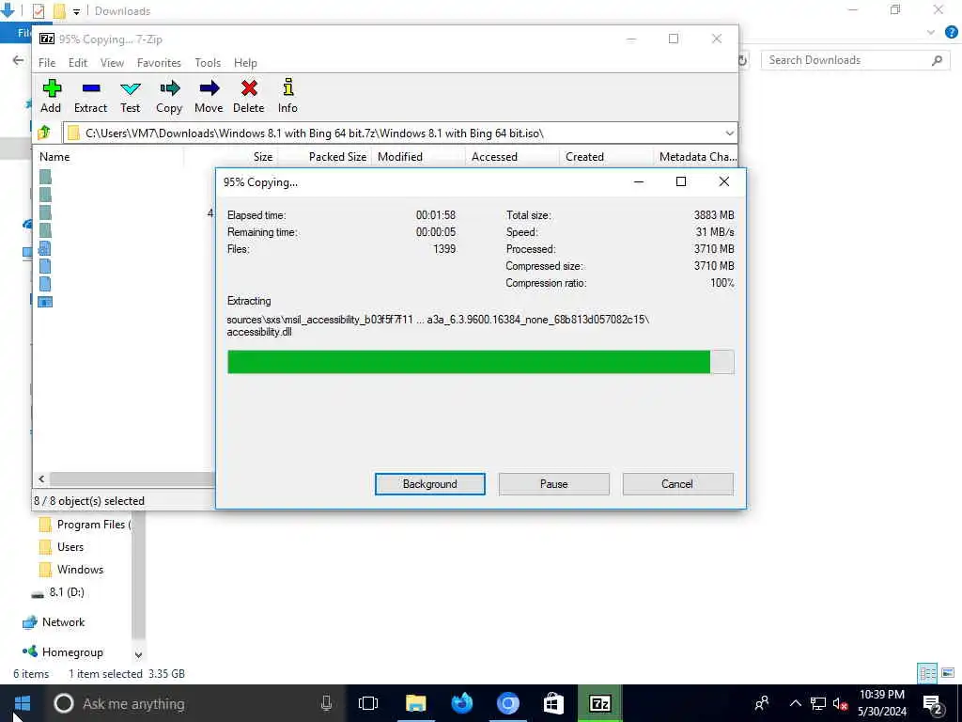
Task: Open File Explorer from the taskbar
Action: pyautogui.click(x=415, y=703)
